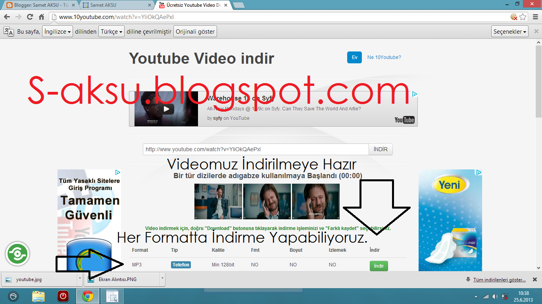Click the syfy channel link in ad
The height and width of the screenshot is (304, 542).
(x=217, y=118)
